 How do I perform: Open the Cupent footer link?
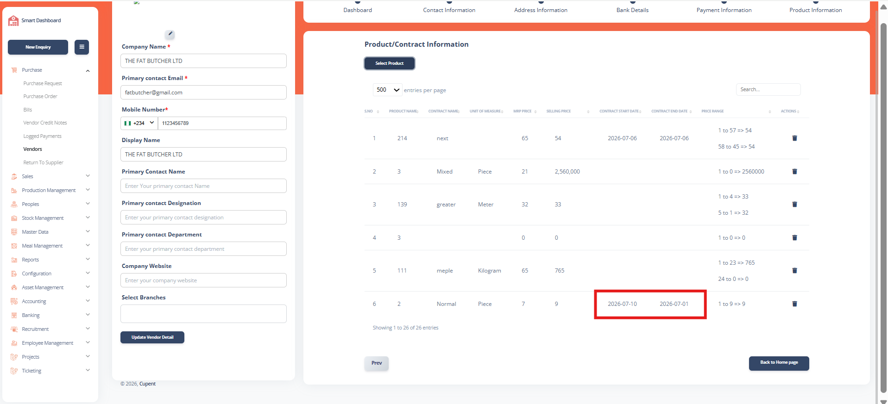(x=147, y=384)
